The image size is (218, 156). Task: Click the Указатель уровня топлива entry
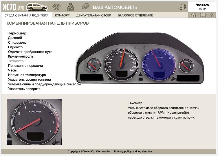(x=30, y=80)
